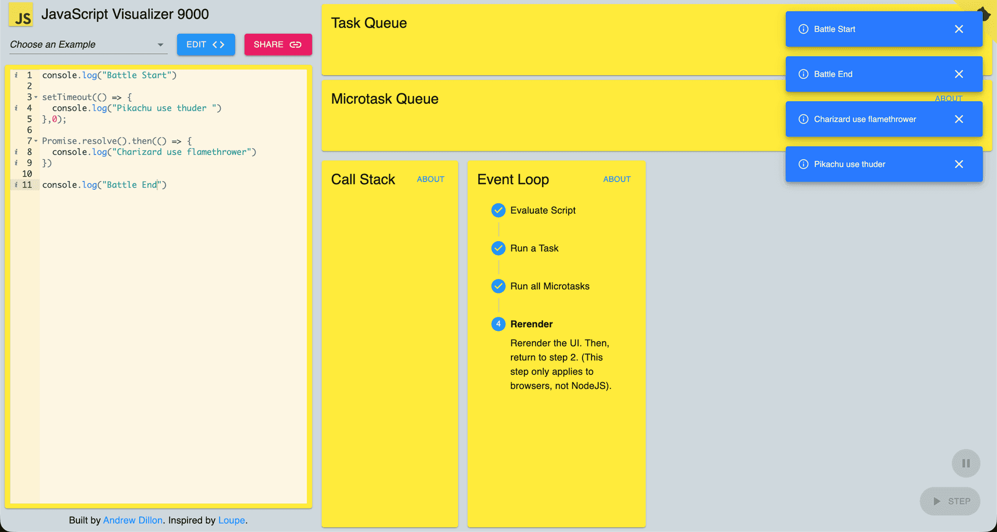Click the Evaluate Script label
This screenshot has width=997, height=532.
click(x=543, y=211)
